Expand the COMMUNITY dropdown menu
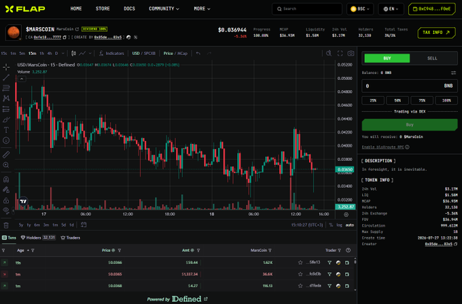Screen dimensions: 462x304 (x=164, y=9)
